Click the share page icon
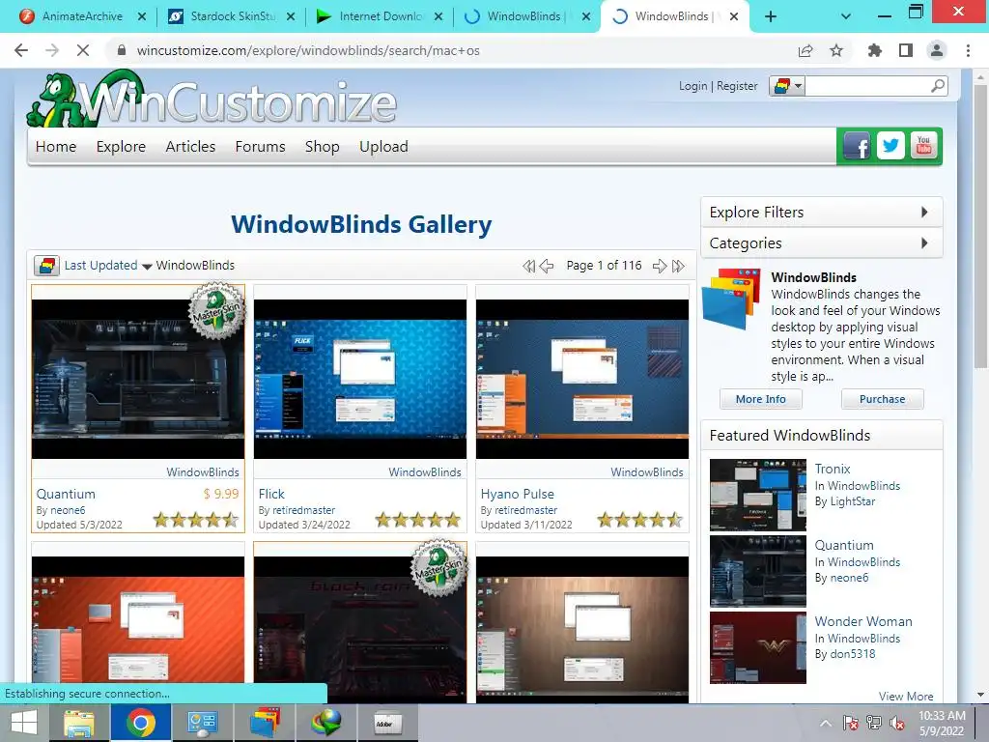 pyautogui.click(x=805, y=50)
